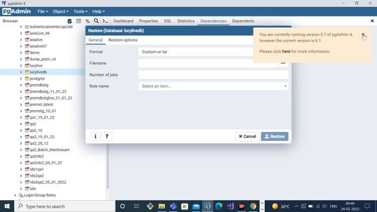The height and width of the screenshot is (212, 377).
Task: Click the taskbar search box
Action: point(65,206)
